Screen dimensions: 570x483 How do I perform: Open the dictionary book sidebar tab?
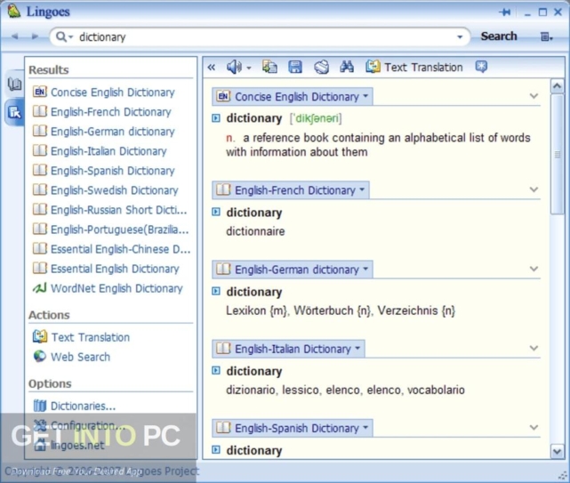click(x=14, y=84)
